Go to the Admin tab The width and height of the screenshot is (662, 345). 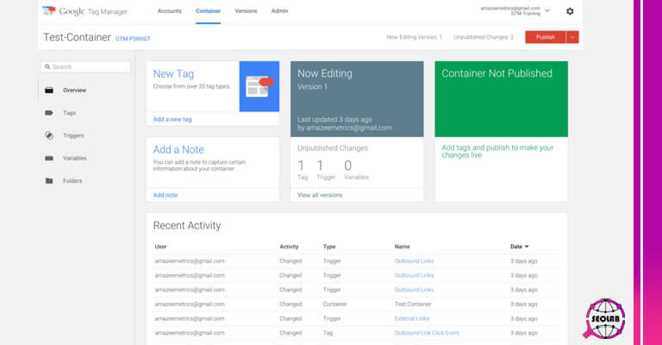(x=279, y=11)
